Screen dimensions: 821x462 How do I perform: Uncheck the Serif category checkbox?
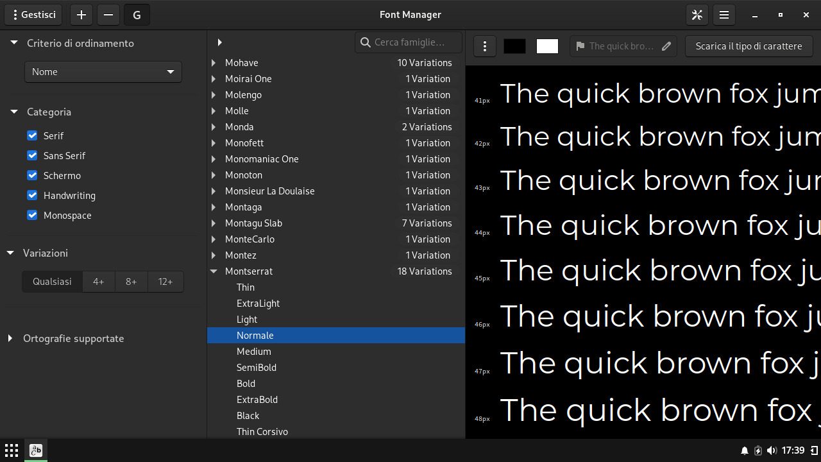click(x=32, y=135)
